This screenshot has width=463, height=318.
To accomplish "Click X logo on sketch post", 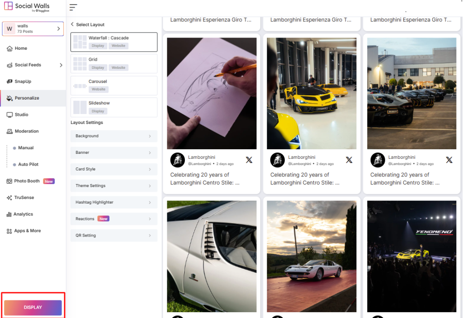I will (249, 160).
